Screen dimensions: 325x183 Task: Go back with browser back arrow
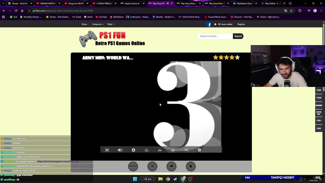pyautogui.click(x=4, y=11)
